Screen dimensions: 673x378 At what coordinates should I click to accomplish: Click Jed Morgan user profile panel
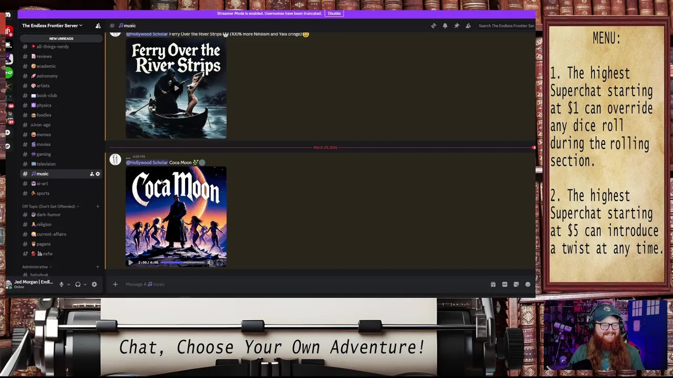29,284
